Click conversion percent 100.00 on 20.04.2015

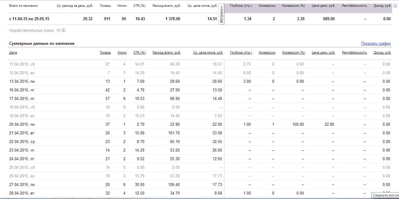coord(298,125)
